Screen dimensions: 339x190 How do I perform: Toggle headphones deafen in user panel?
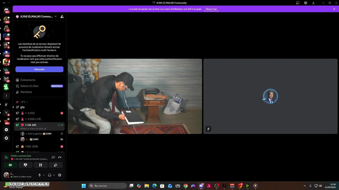point(50,175)
